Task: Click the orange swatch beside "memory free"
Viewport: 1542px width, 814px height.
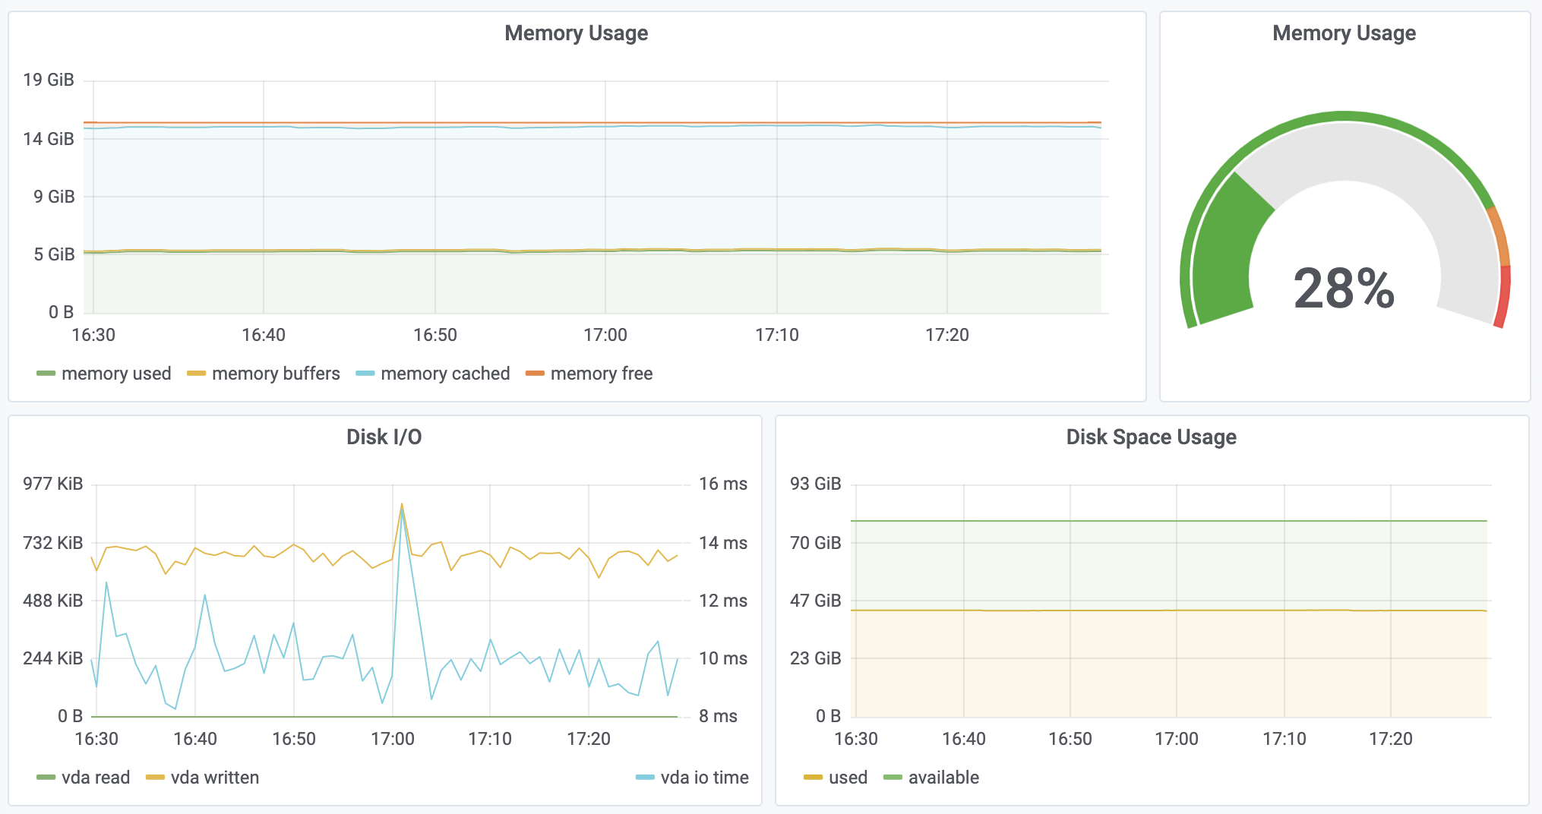Action: pos(535,374)
